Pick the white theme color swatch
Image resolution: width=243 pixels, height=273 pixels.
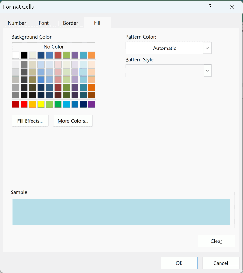(16, 55)
